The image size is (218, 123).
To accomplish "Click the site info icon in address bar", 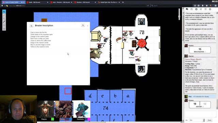I will [x=5, y=6].
